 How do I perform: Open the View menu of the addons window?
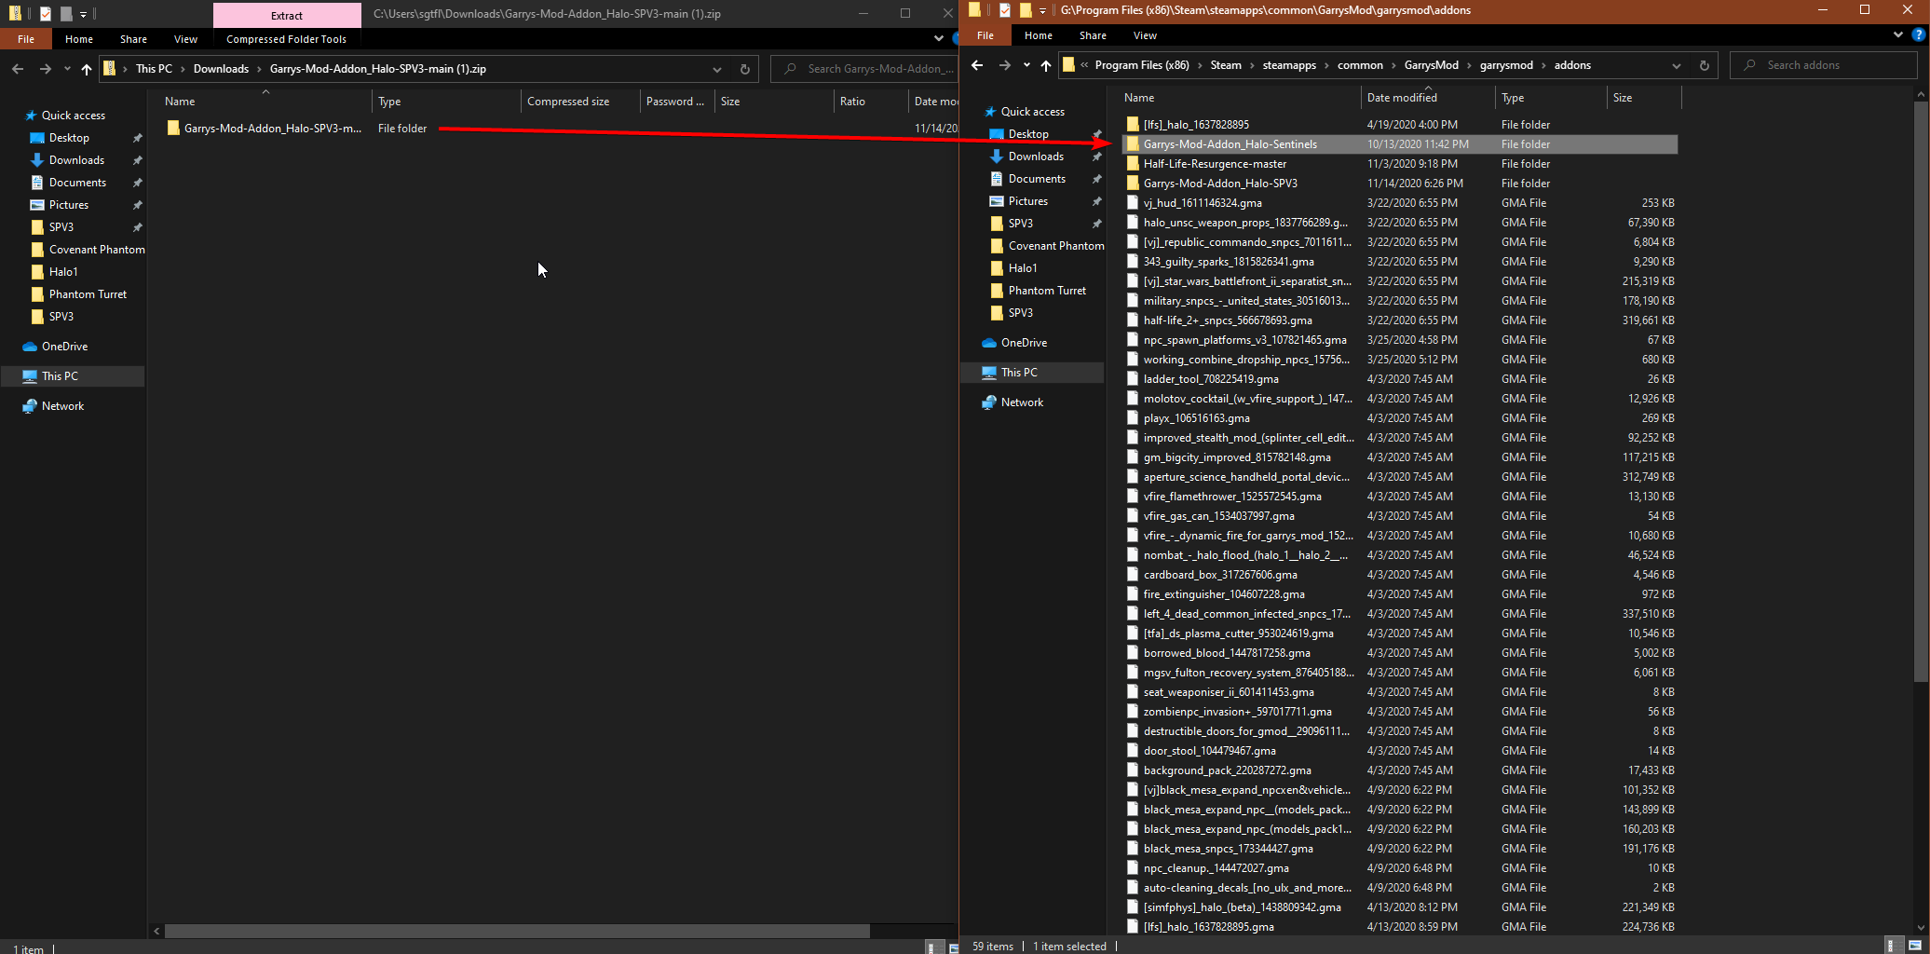1145,35
